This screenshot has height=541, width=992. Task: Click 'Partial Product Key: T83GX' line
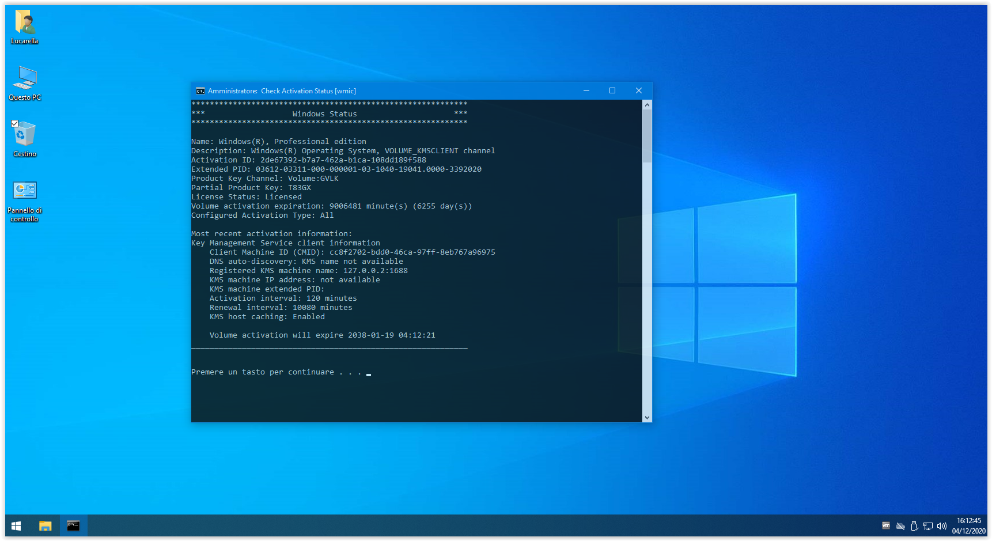point(251,188)
